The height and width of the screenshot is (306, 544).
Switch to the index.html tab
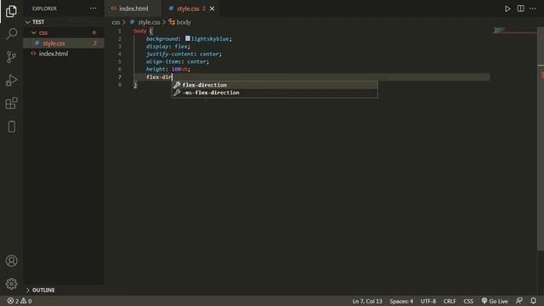[x=133, y=8]
